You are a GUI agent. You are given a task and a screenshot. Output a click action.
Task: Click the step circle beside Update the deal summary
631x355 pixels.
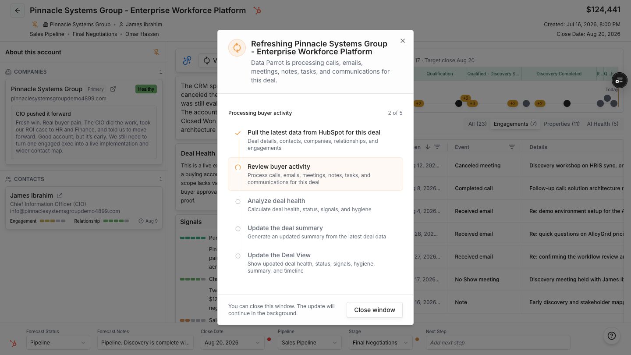point(238,229)
